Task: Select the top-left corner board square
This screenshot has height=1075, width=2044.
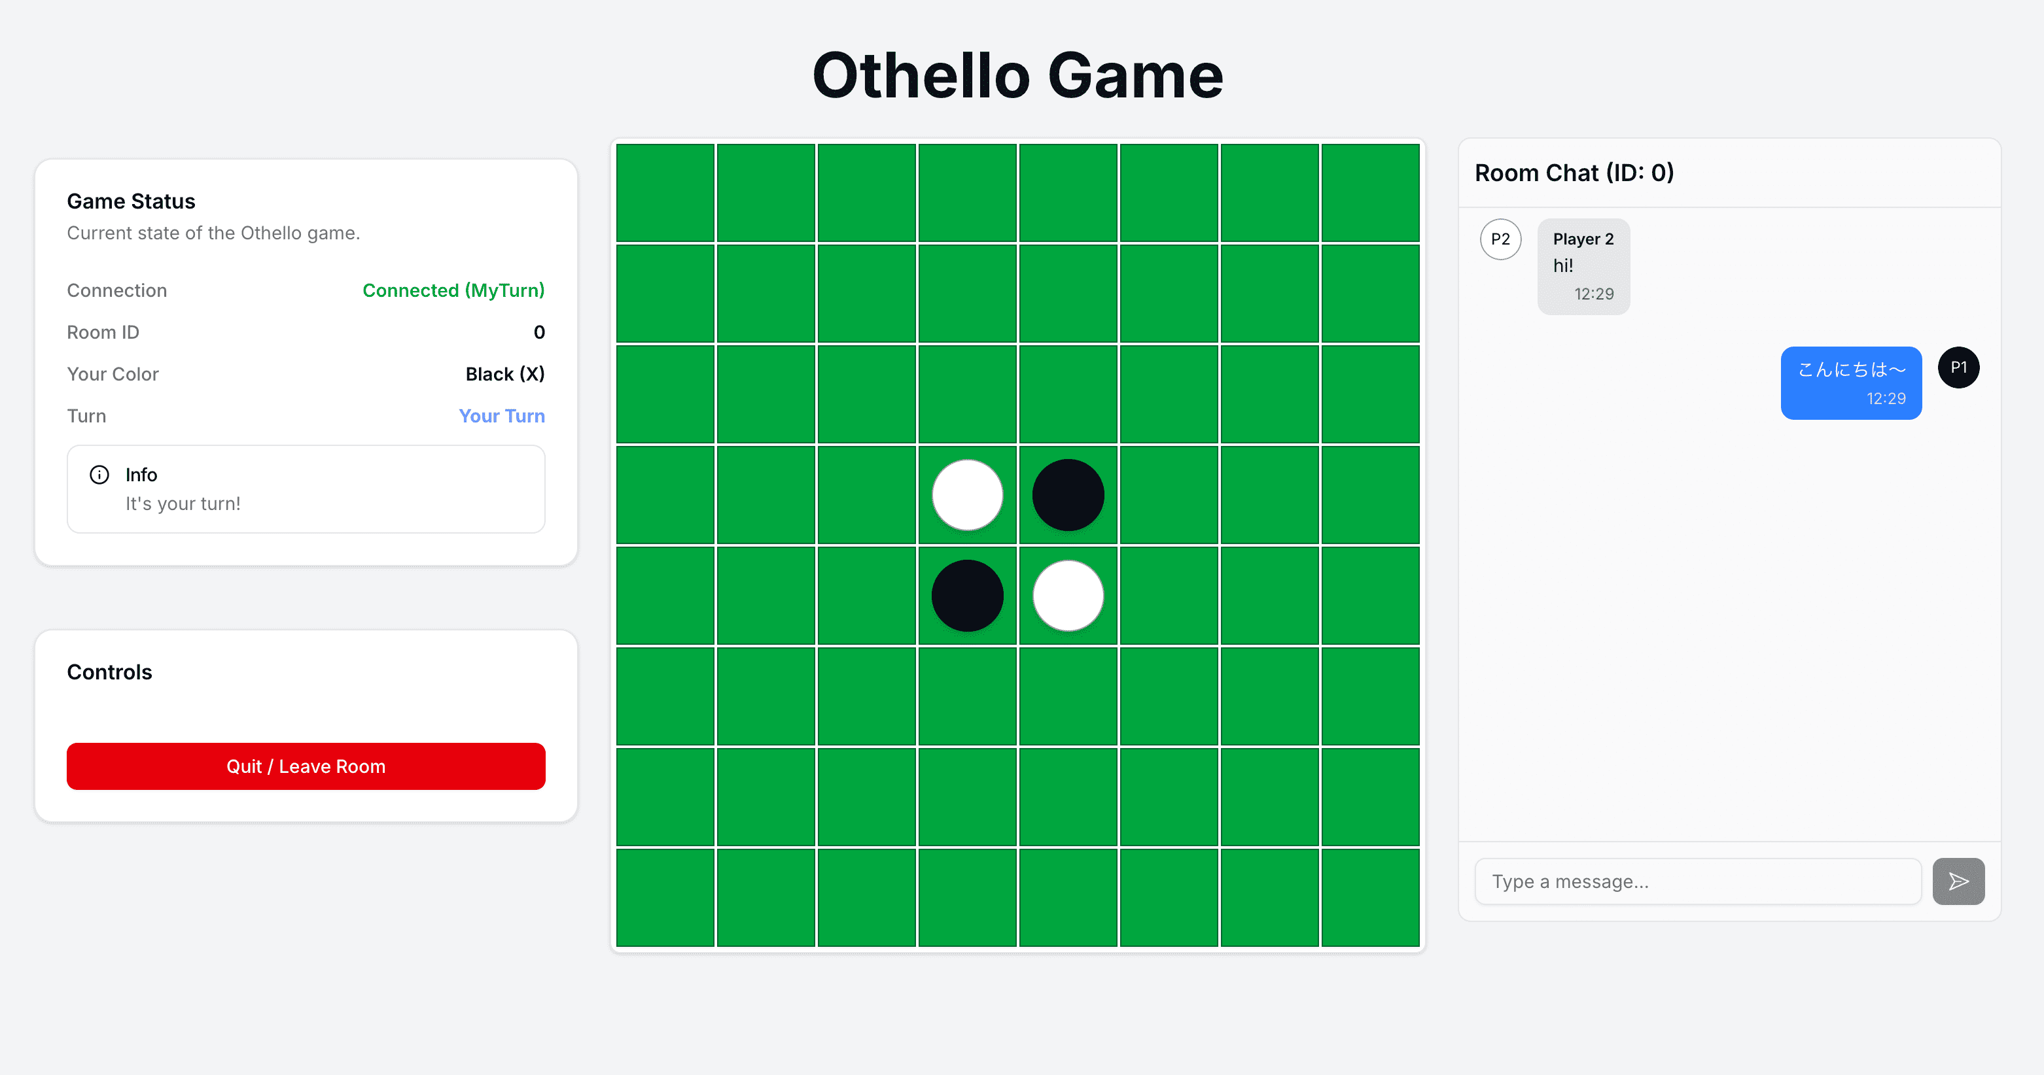Action: 665,193
